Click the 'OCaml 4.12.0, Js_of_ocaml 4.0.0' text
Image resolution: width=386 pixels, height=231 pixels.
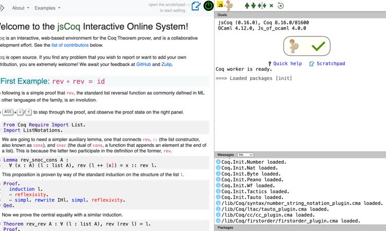(x=262, y=28)
